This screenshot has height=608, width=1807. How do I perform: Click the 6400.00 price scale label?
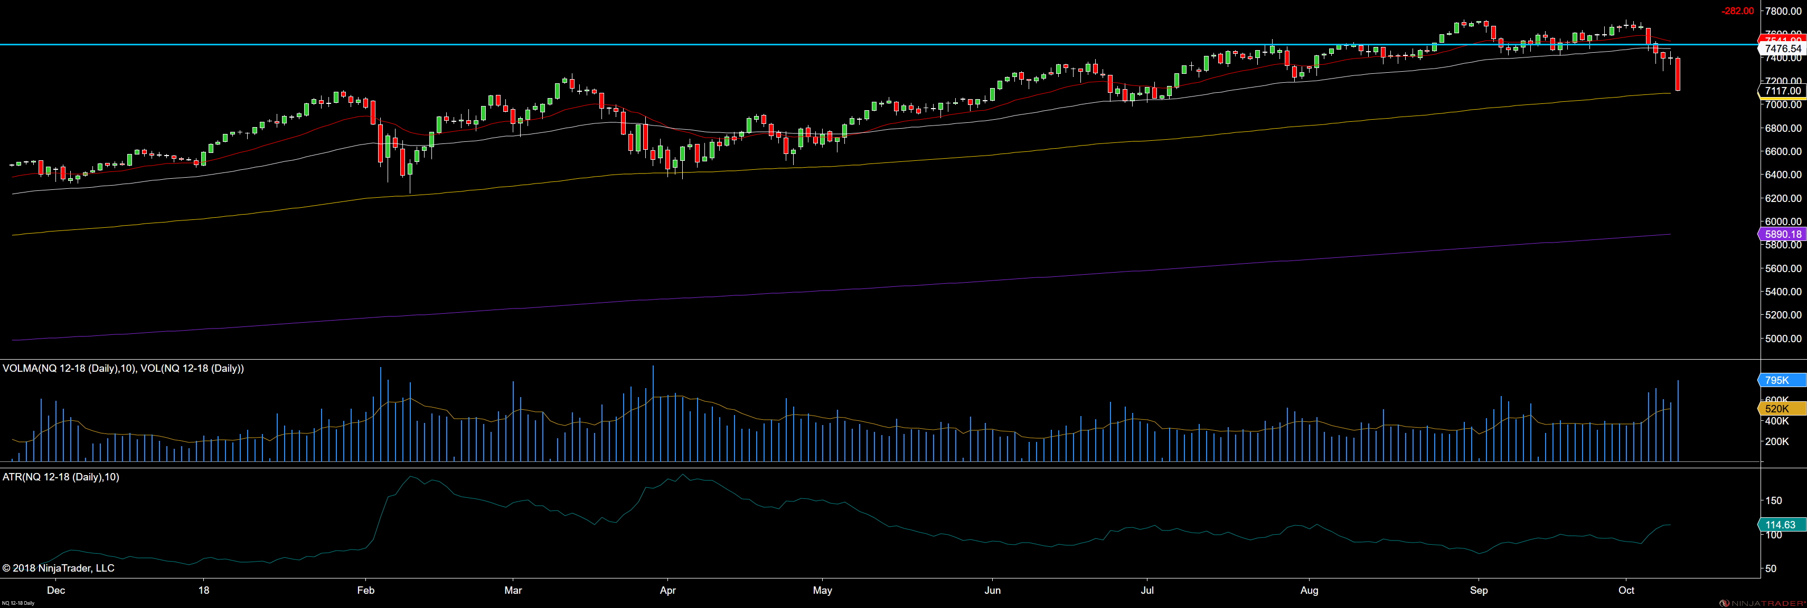[1783, 175]
